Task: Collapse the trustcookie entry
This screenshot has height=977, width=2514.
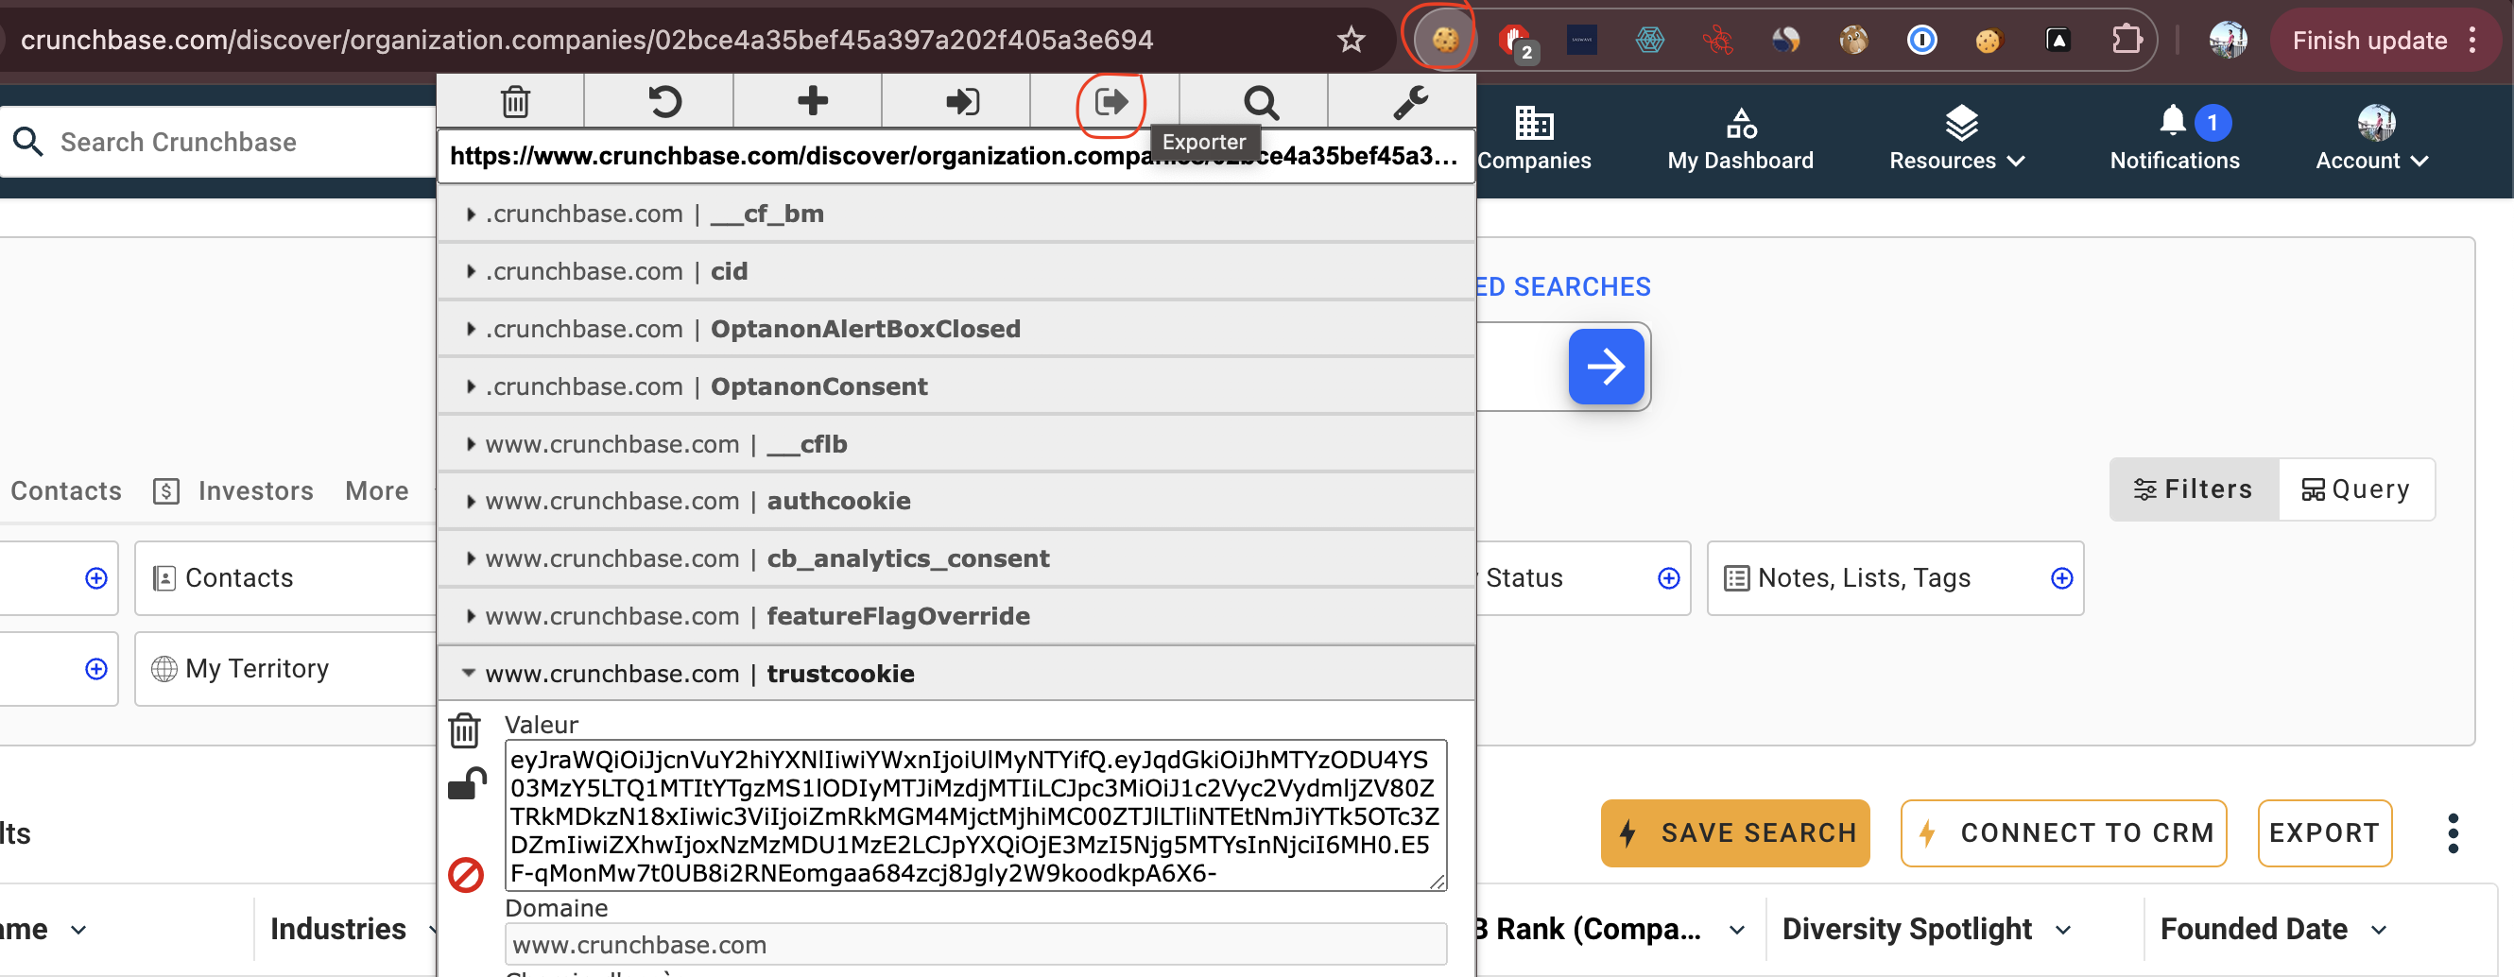Action: 470,673
